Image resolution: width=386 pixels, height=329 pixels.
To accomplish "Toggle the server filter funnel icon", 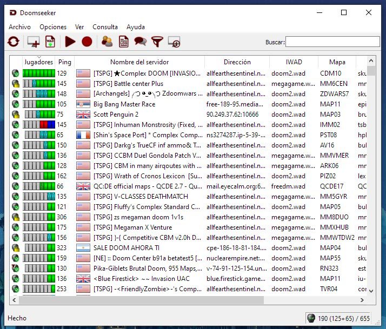I will (157, 42).
